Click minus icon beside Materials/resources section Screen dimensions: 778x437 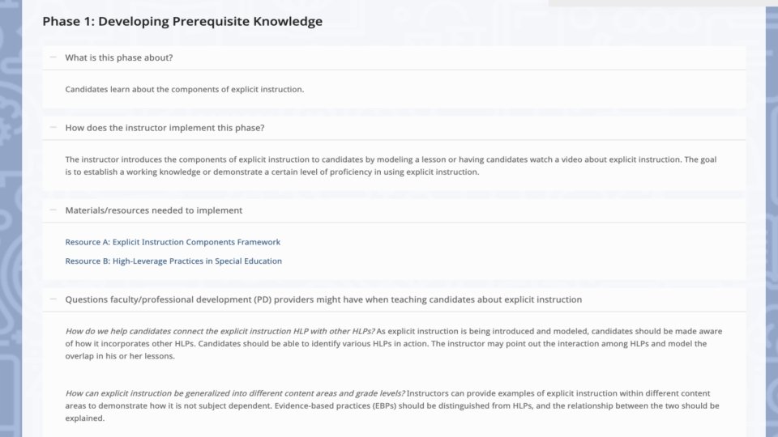[x=53, y=210]
